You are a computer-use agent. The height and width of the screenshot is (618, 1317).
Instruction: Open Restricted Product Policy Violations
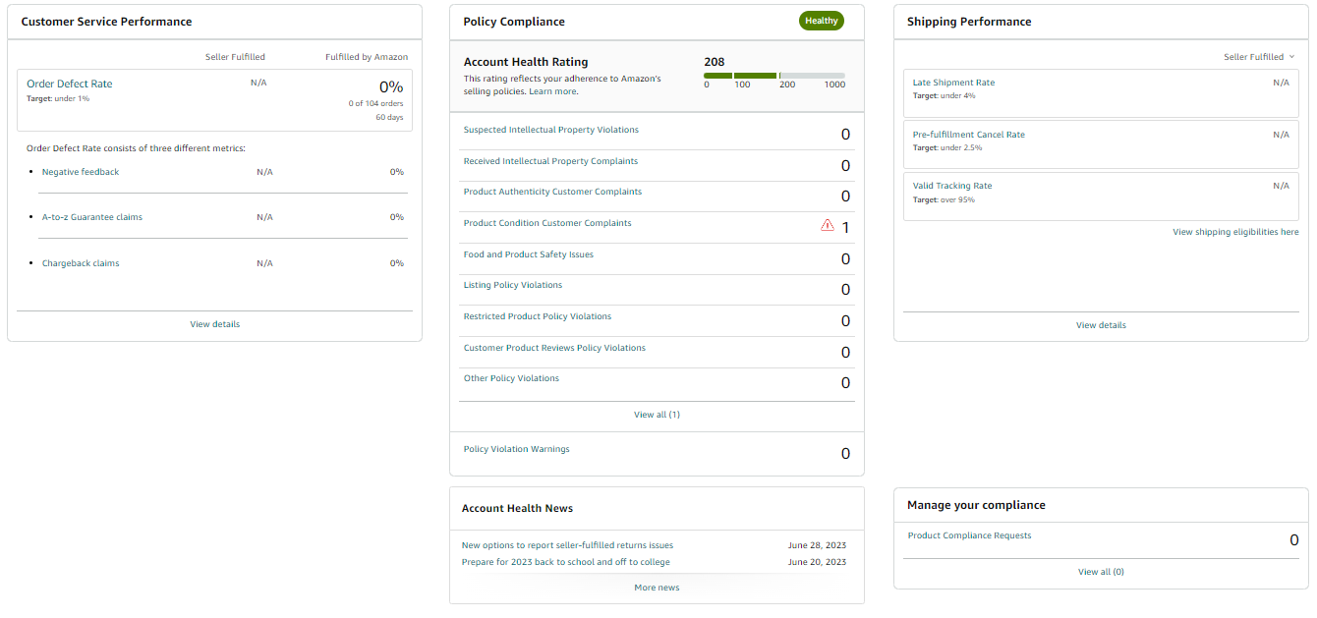pyautogui.click(x=538, y=316)
